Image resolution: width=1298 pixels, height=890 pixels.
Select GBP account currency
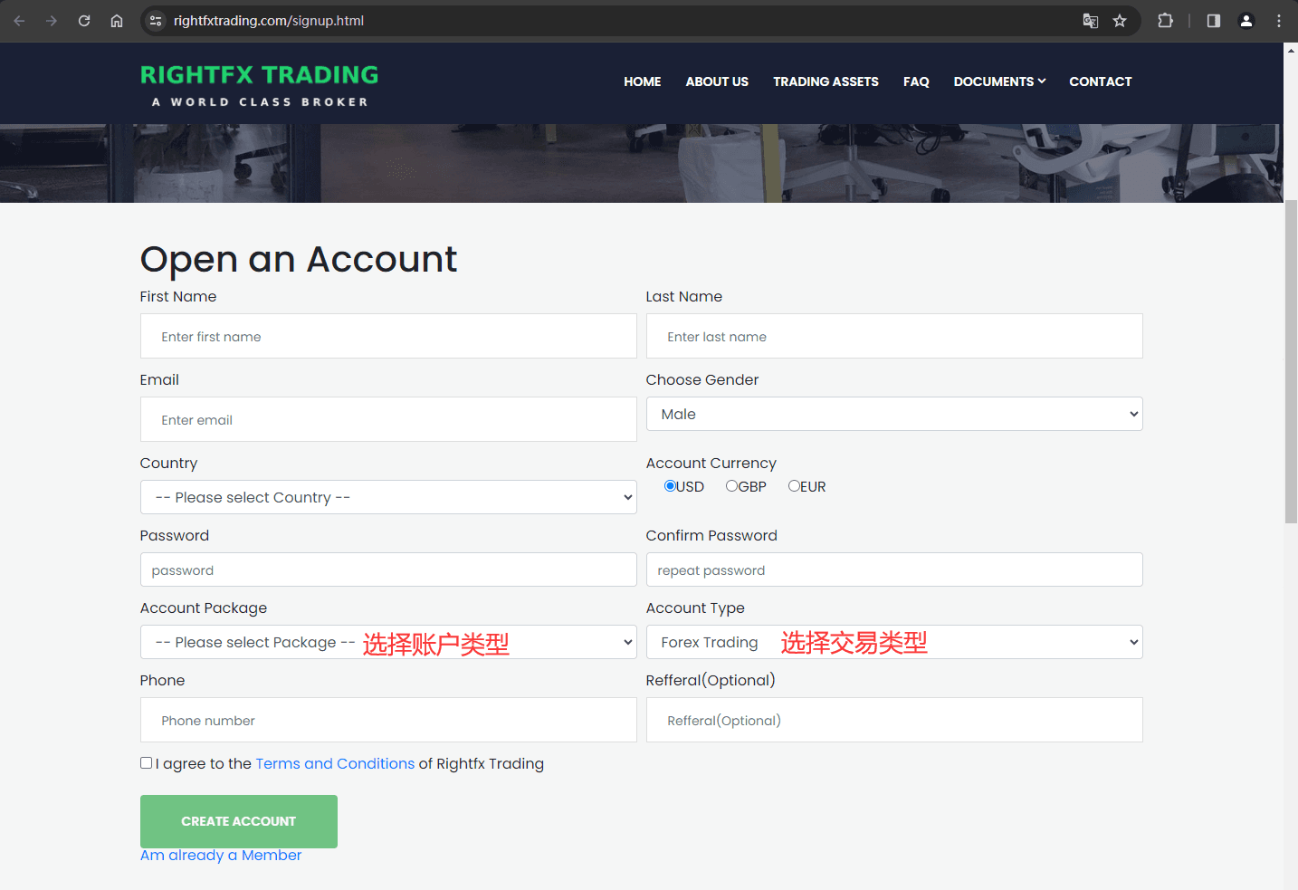tap(731, 486)
